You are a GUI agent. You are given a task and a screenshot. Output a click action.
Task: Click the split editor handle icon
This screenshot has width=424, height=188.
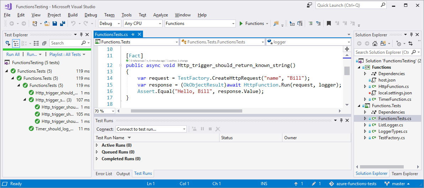coord(347,49)
